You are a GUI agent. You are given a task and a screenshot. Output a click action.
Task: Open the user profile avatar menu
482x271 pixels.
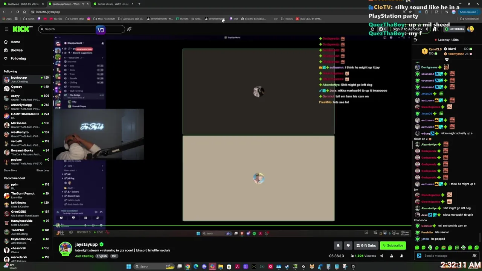pyautogui.click(x=470, y=29)
